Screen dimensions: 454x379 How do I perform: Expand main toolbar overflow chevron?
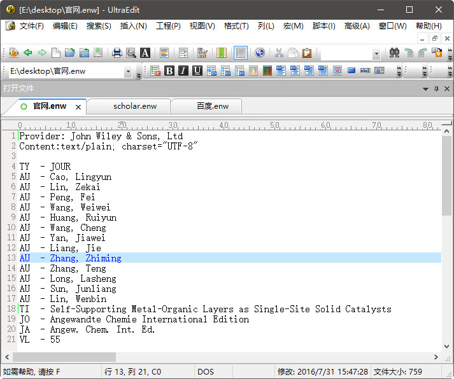tap(450, 54)
